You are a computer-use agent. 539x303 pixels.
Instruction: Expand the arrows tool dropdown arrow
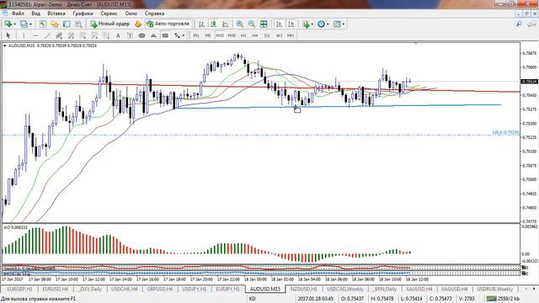point(184,35)
